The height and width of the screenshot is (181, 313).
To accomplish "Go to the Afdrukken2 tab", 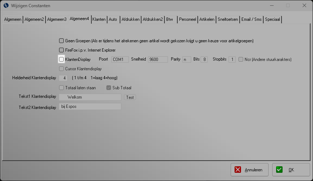I will point(153,19).
